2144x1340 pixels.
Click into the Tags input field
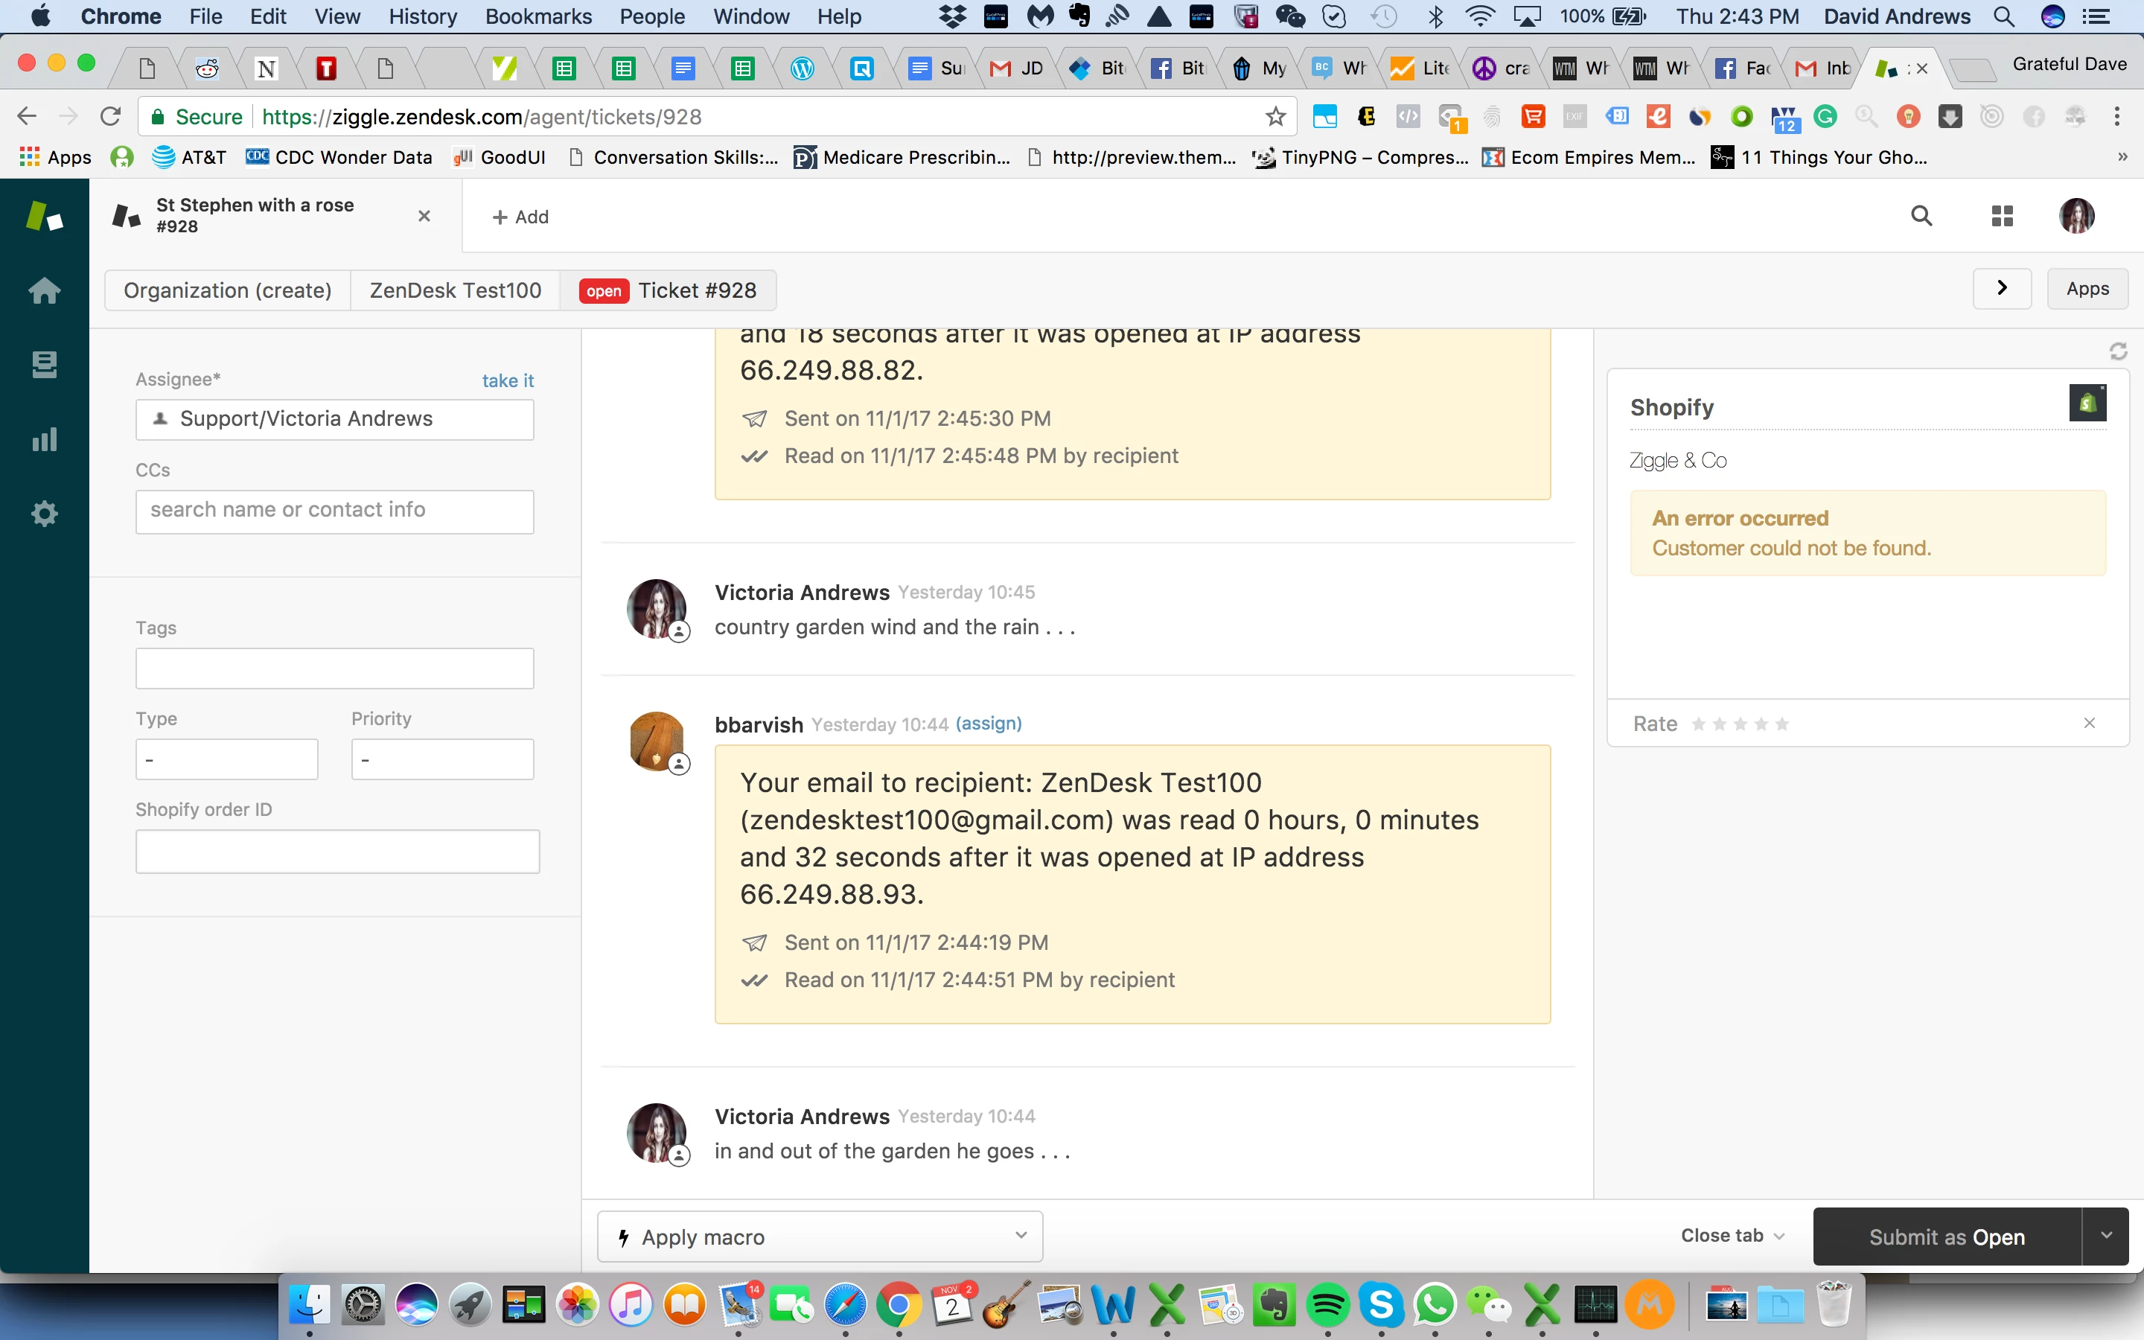334,669
